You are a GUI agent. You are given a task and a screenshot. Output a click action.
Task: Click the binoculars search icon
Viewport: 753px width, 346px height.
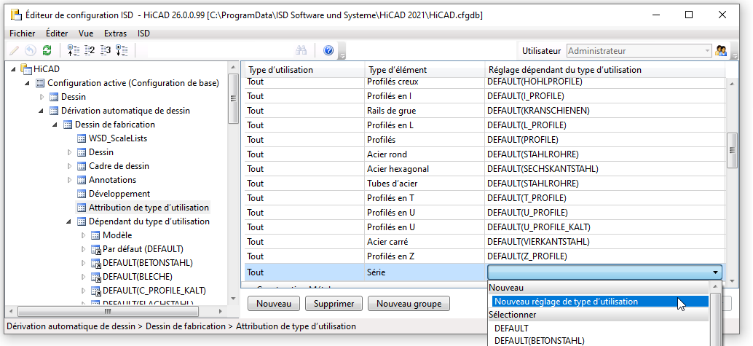pos(301,50)
